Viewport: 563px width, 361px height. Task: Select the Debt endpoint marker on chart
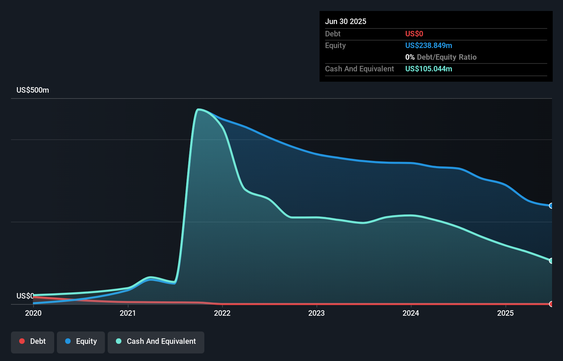click(551, 304)
